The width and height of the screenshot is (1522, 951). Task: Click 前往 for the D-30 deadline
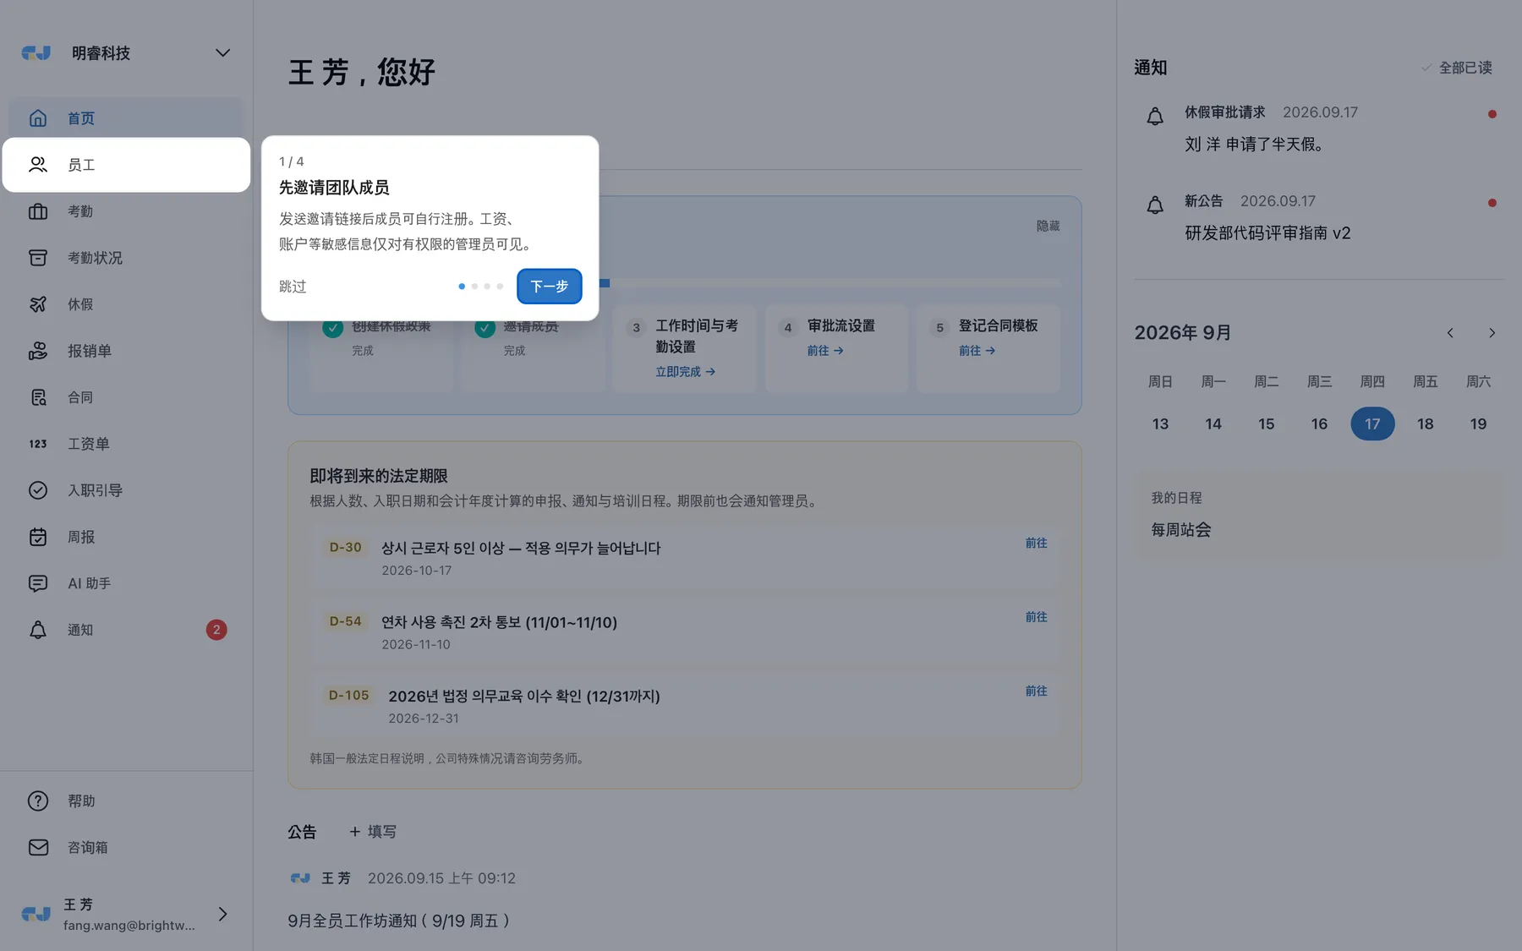(x=1036, y=543)
